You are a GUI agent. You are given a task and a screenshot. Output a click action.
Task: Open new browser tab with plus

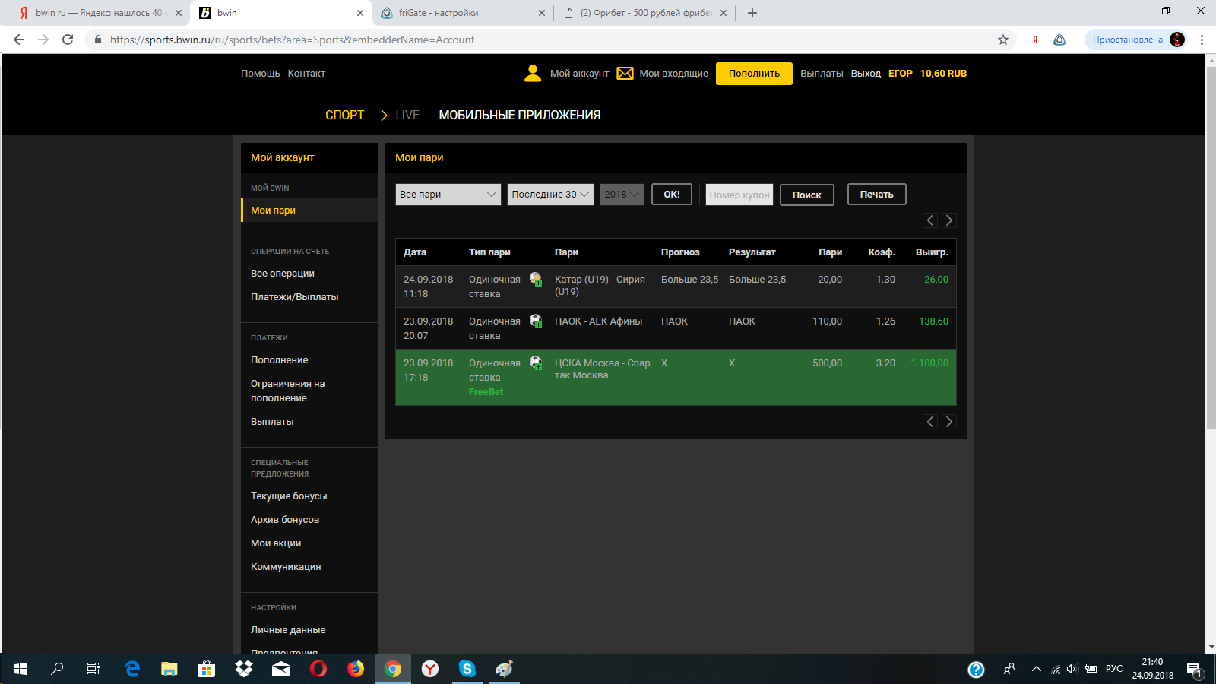(x=752, y=13)
